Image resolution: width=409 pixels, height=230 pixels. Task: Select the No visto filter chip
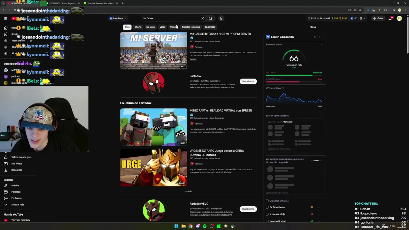150,27
